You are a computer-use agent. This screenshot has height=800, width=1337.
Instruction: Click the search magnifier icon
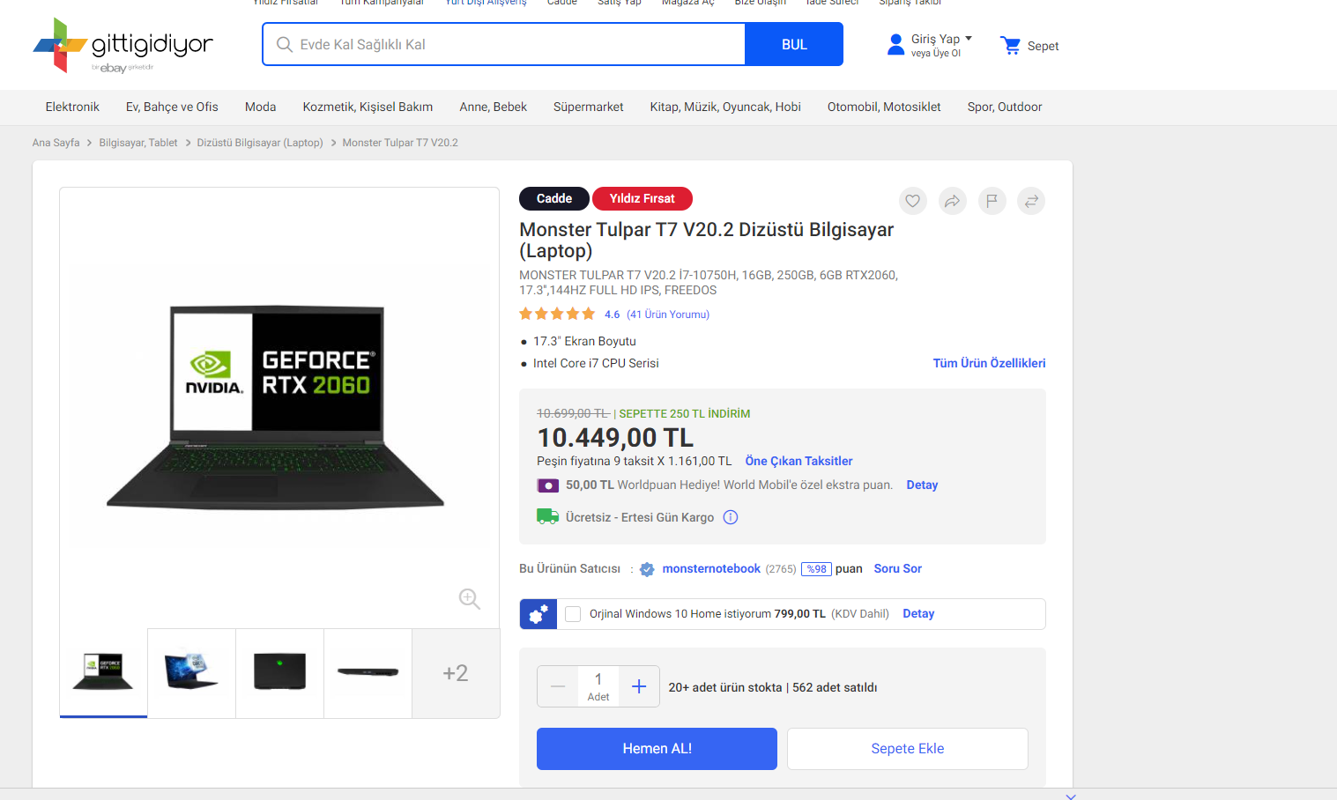pos(284,44)
